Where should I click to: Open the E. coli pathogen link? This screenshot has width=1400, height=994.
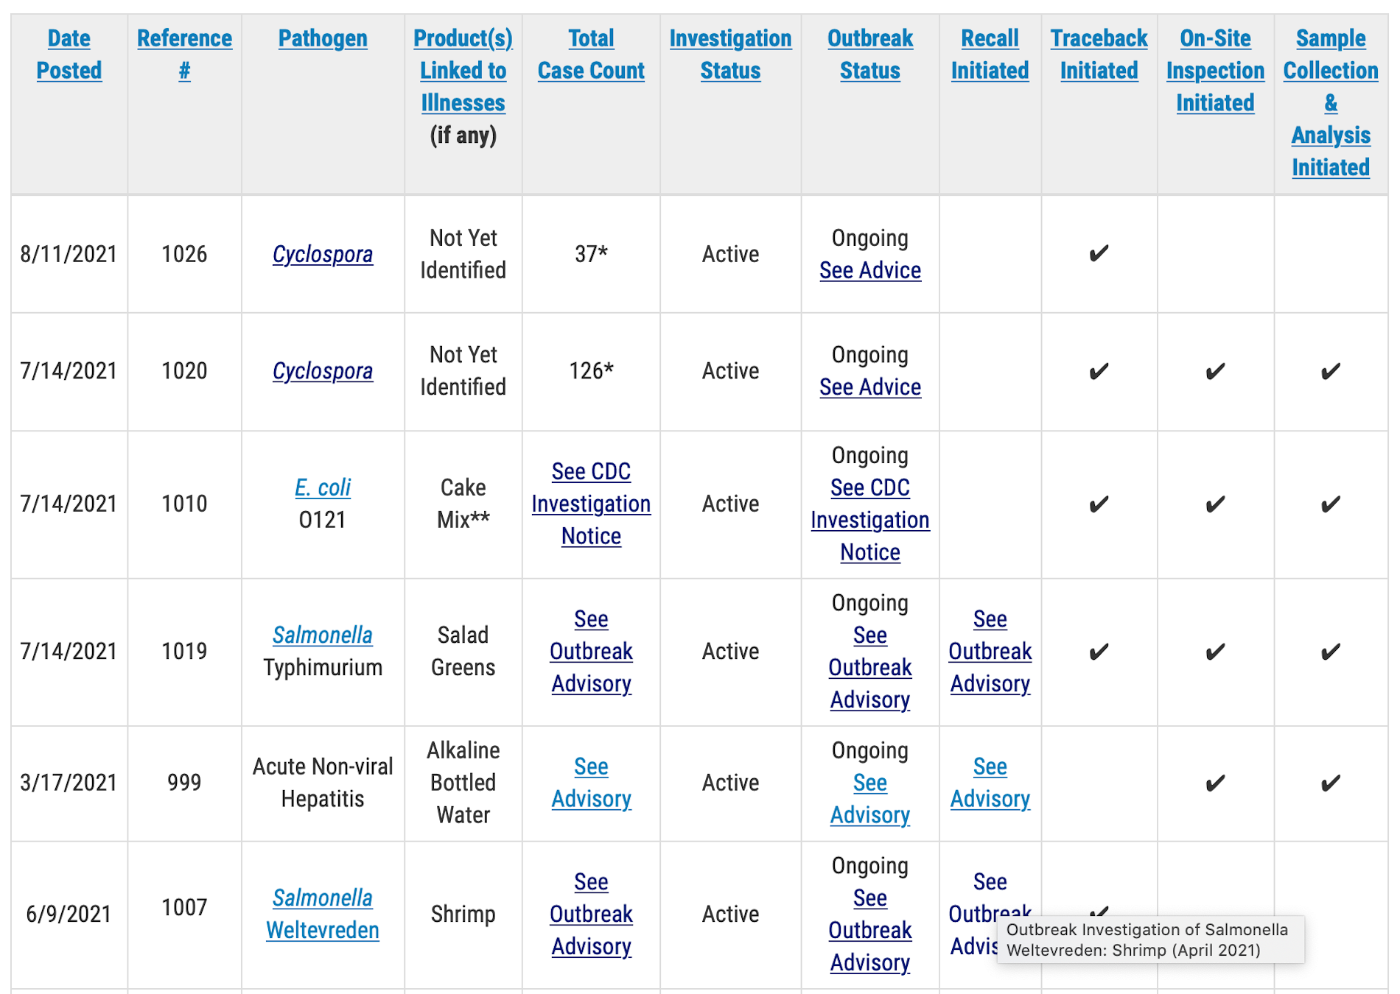[x=323, y=487]
